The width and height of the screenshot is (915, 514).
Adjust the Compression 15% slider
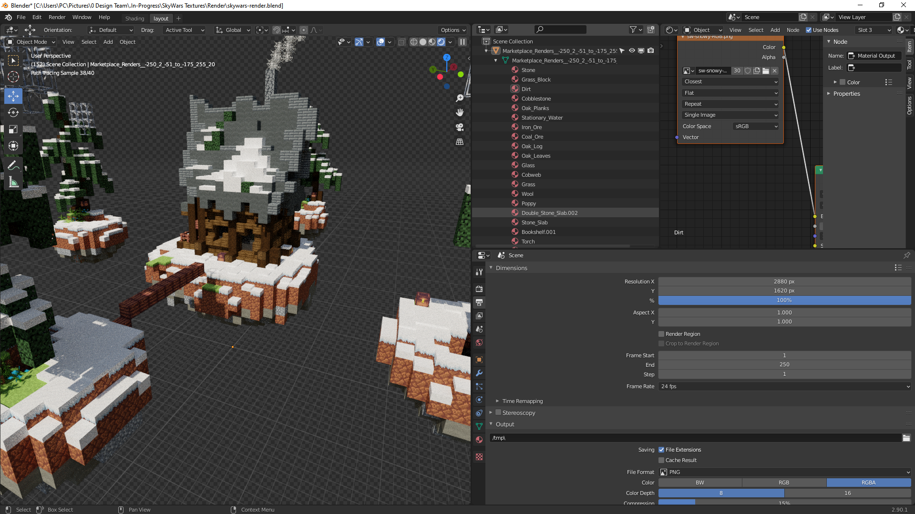pyautogui.click(x=784, y=503)
